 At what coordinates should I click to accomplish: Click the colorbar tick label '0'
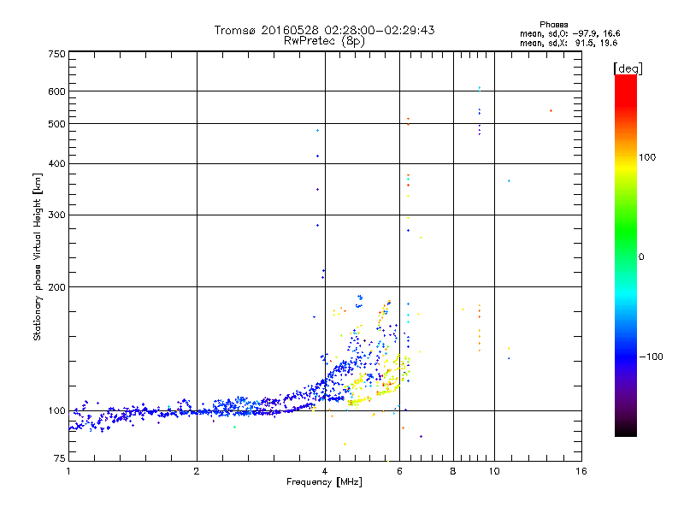coord(640,257)
